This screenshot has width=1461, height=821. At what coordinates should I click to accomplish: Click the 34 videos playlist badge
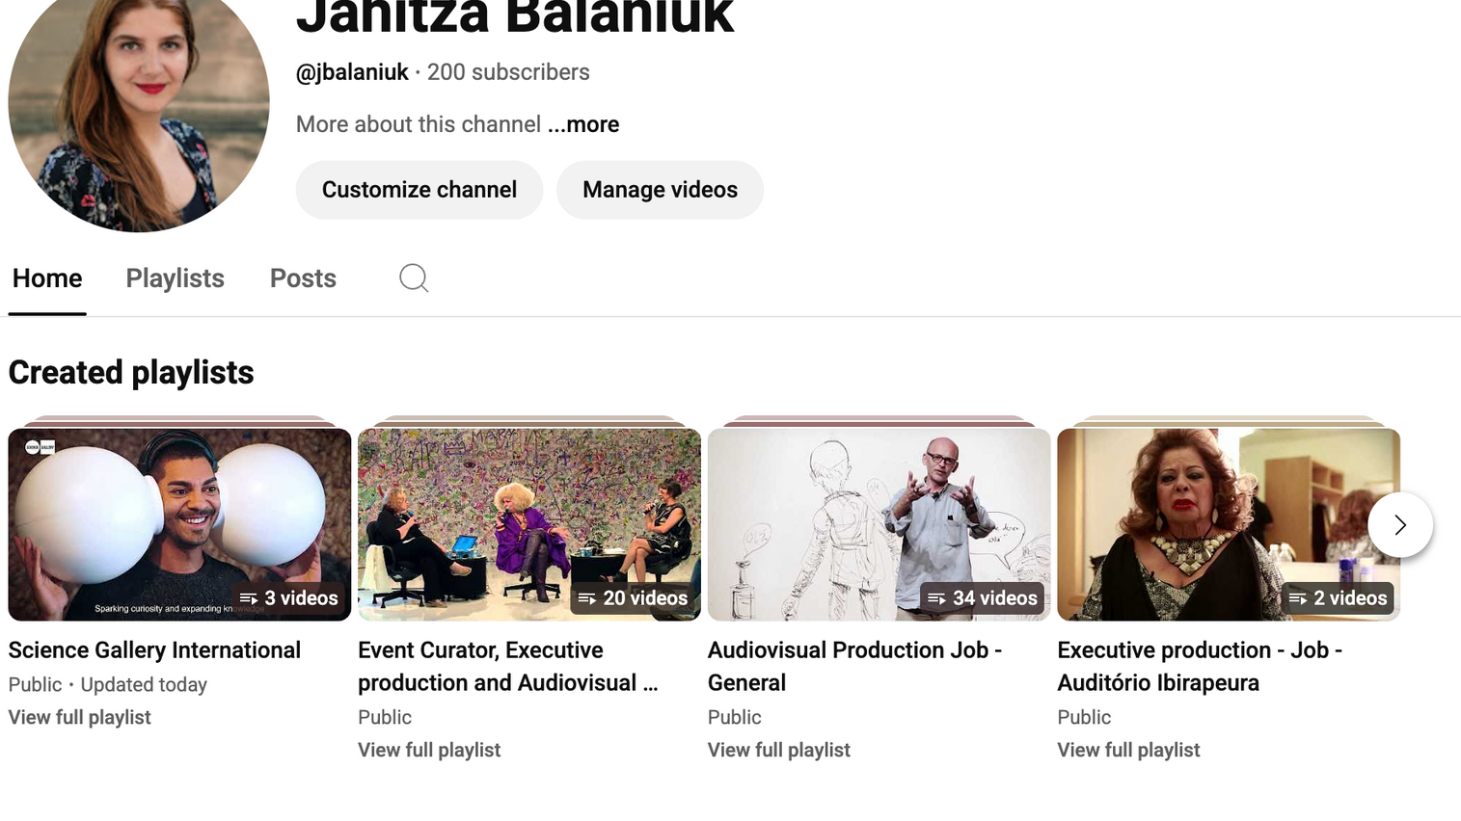[982, 598]
